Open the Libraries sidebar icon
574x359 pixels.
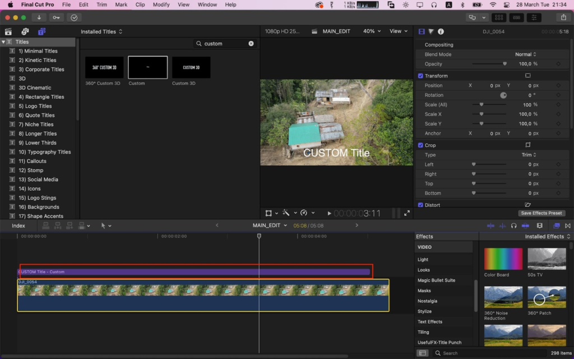[8, 31]
